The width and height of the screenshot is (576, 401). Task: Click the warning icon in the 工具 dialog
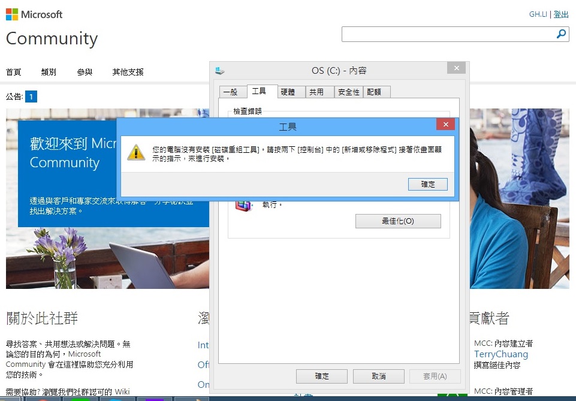coord(136,152)
